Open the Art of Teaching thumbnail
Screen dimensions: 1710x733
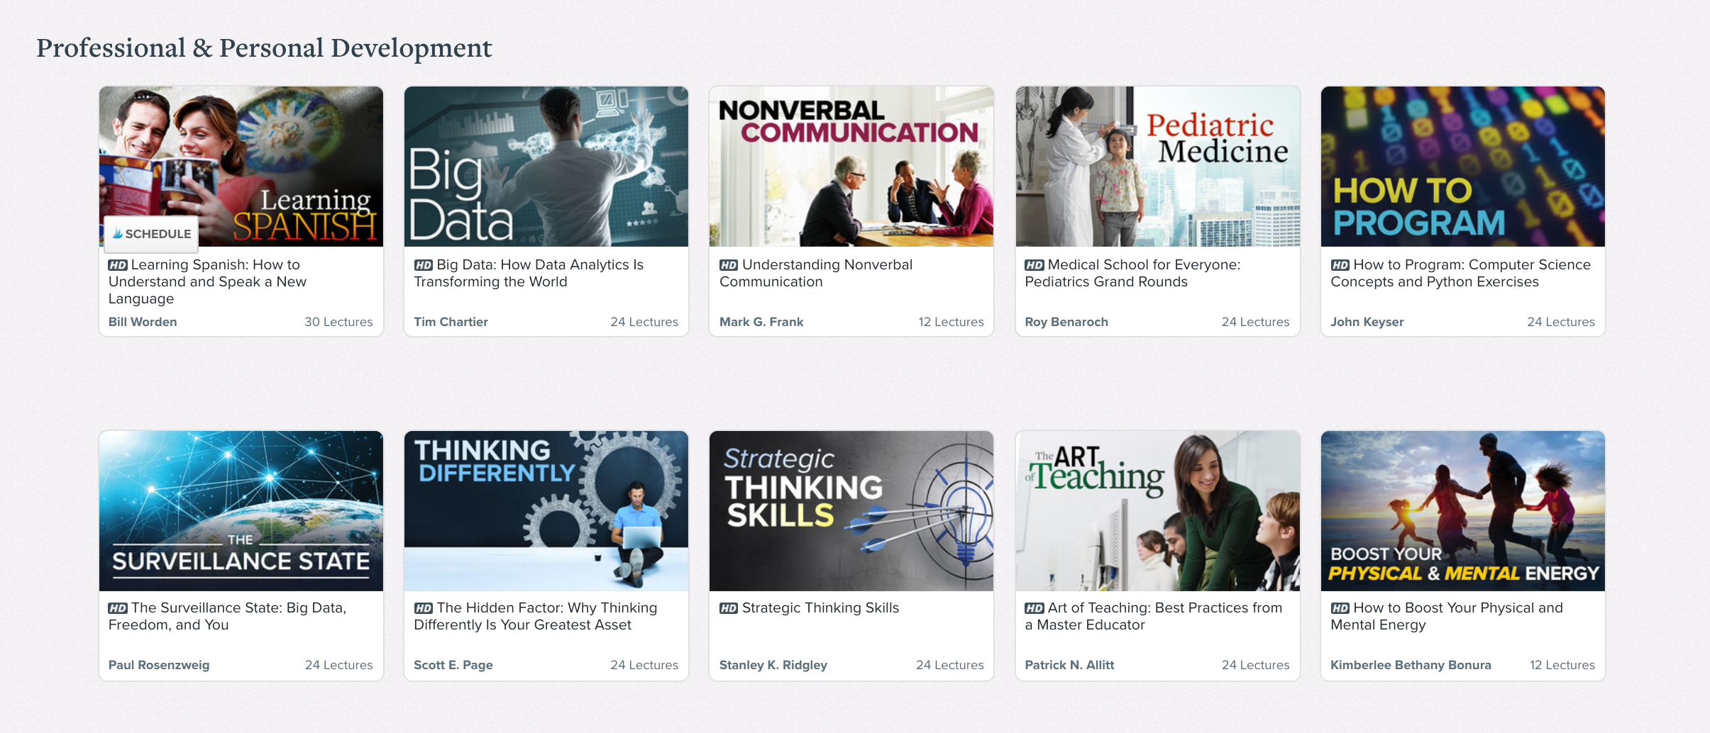point(1157,510)
